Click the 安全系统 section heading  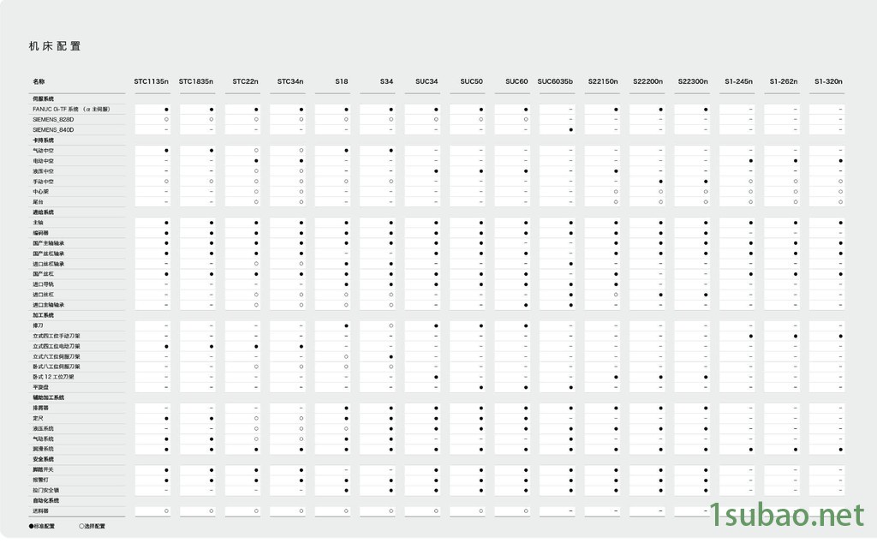pyautogui.click(x=43, y=459)
